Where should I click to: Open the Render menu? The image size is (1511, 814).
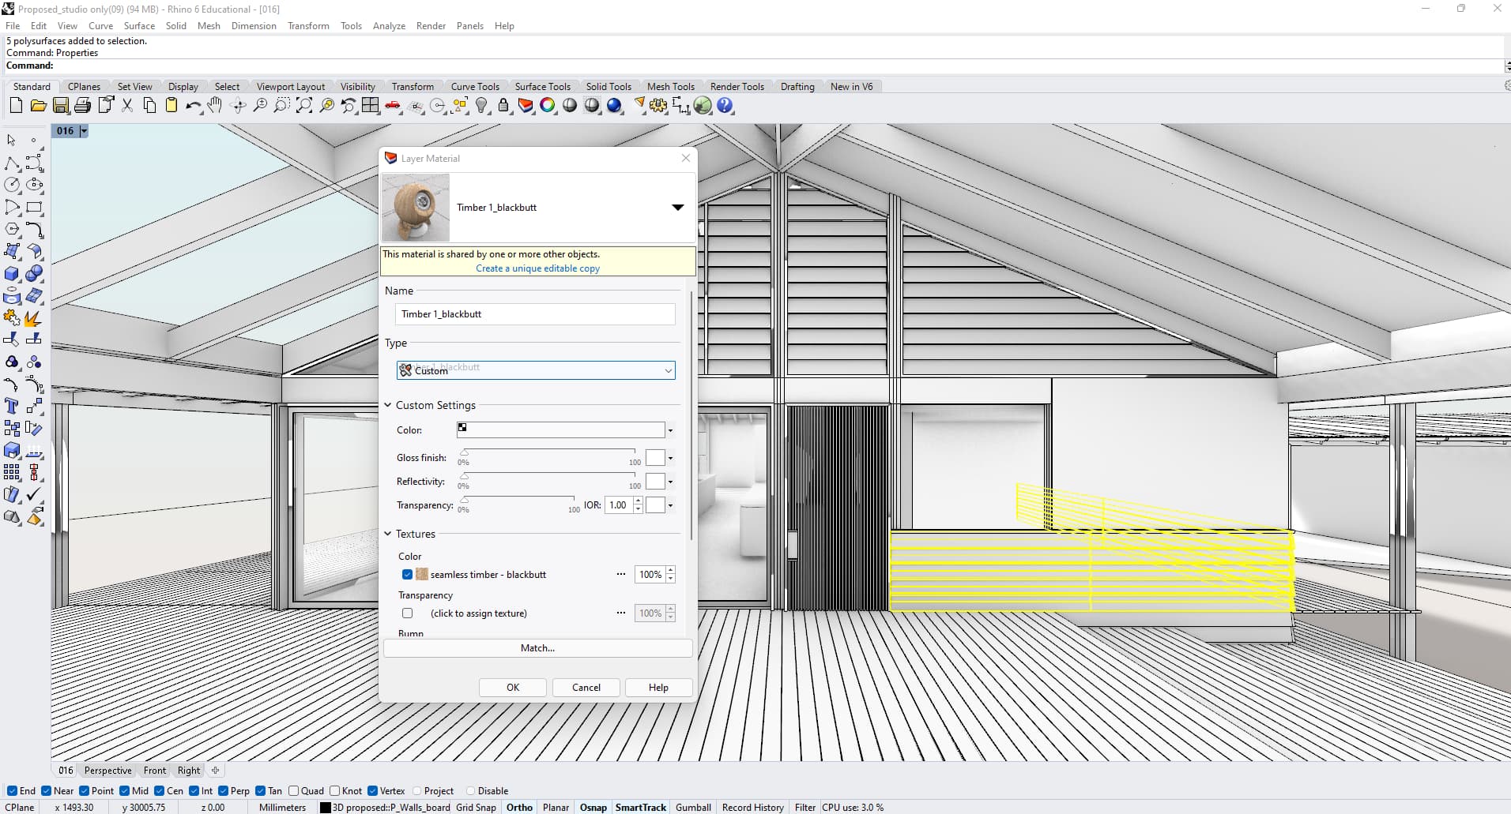click(x=431, y=26)
